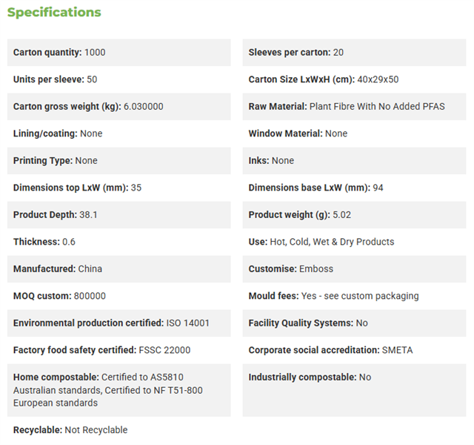This screenshot has width=474, height=445.
Task: Select the Lining/coating None entry
Action: pos(58,133)
